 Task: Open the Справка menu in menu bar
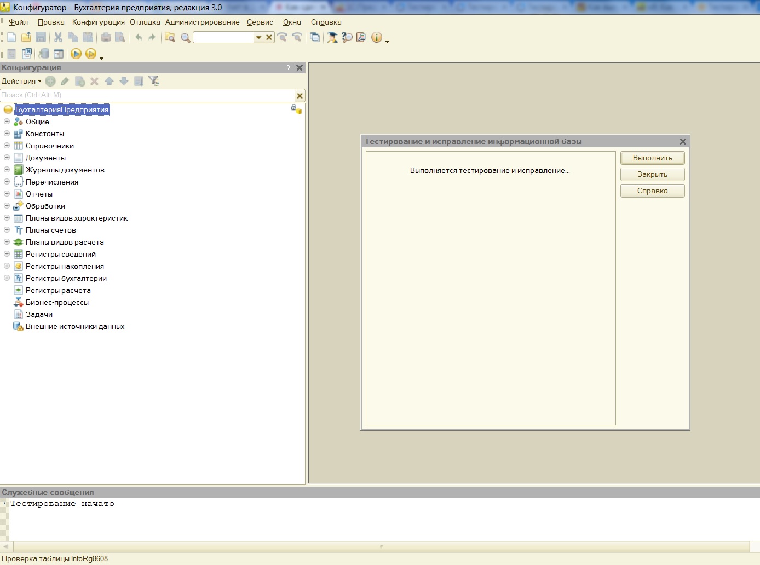click(326, 22)
